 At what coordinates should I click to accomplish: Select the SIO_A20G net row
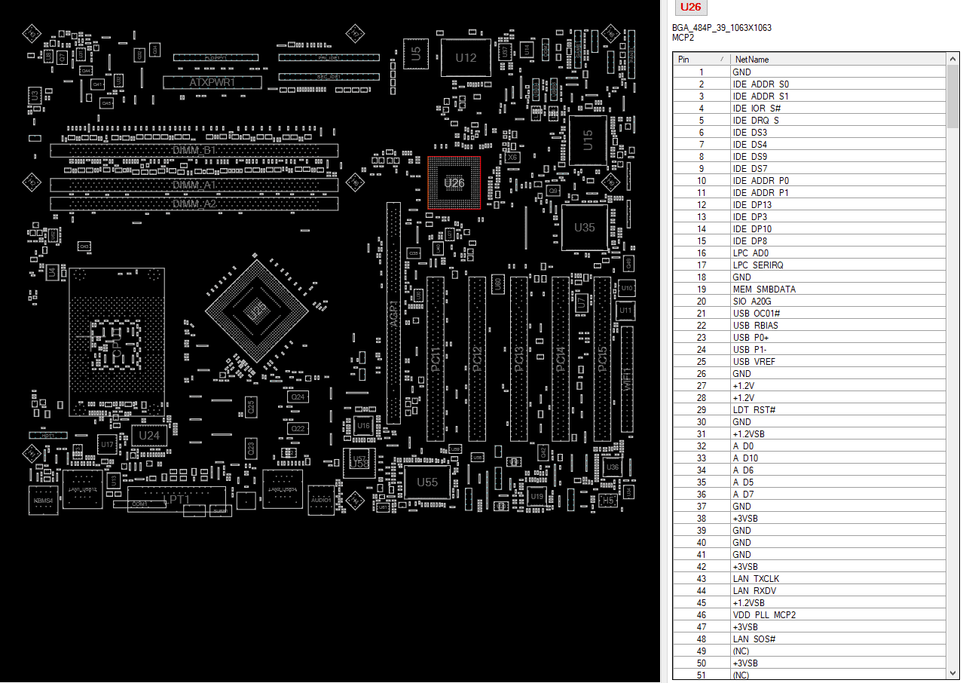[810, 302]
